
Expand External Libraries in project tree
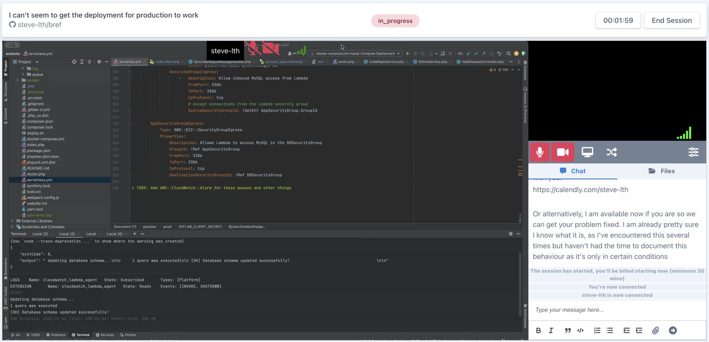point(12,221)
